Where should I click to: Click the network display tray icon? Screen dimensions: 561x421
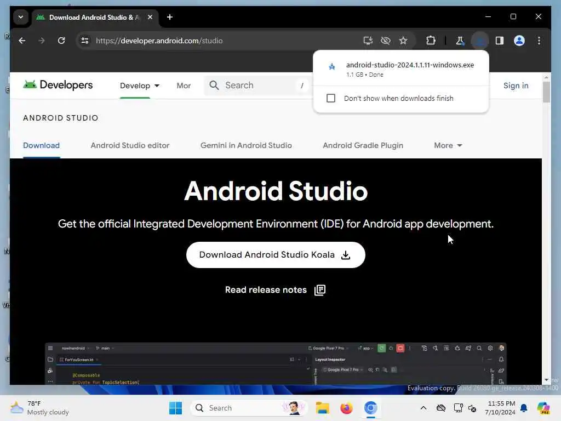tap(458, 408)
